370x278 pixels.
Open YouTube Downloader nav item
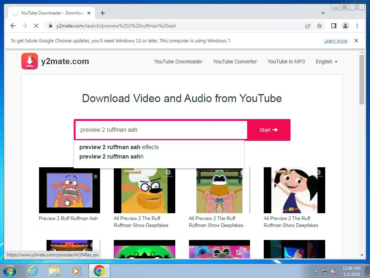(178, 62)
